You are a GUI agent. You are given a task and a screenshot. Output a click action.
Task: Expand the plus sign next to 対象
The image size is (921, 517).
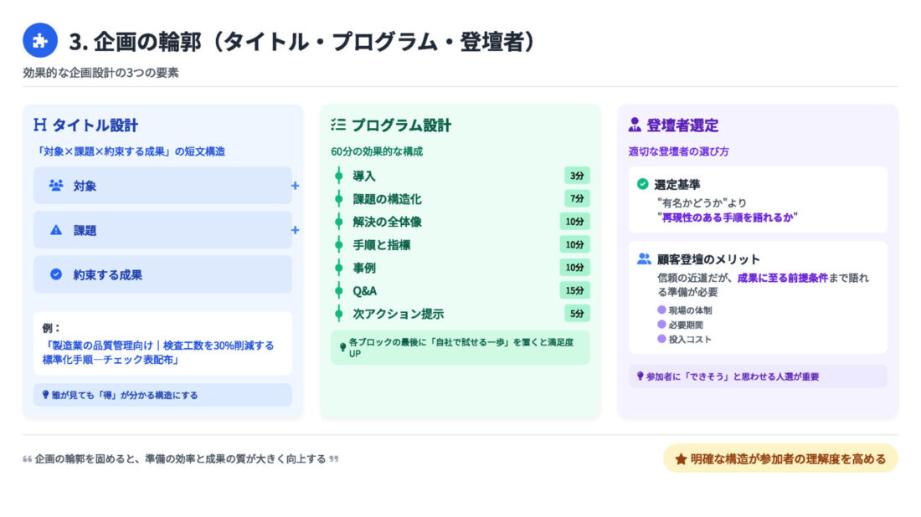295,186
